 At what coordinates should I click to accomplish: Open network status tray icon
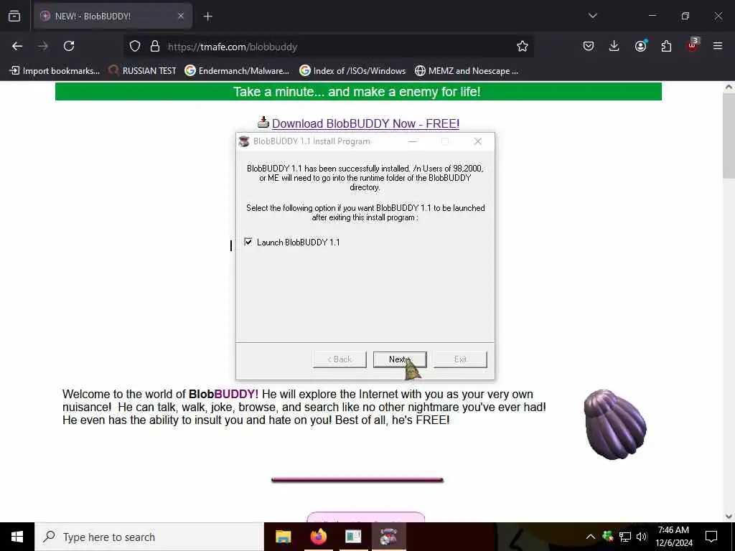coord(625,537)
